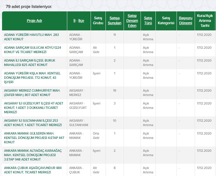The image size is (216, 176).
Task: Click the Kura/Açık Artırma Tarihi column header
Action: pos(205,21)
